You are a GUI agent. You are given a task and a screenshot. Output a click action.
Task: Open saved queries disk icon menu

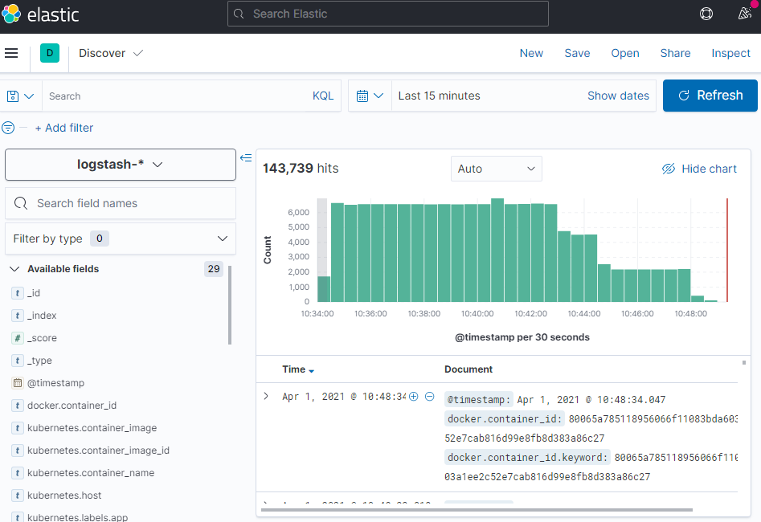pyautogui.click(x=21, y=96)
